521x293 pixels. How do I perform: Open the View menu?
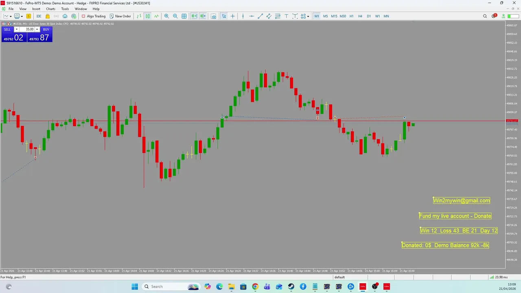23,9
